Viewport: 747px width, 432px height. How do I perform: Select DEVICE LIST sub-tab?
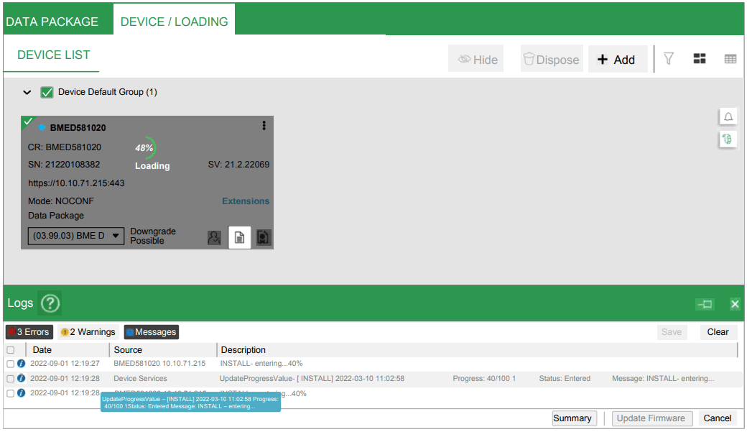pyautogui.click(x=53, y=55)
